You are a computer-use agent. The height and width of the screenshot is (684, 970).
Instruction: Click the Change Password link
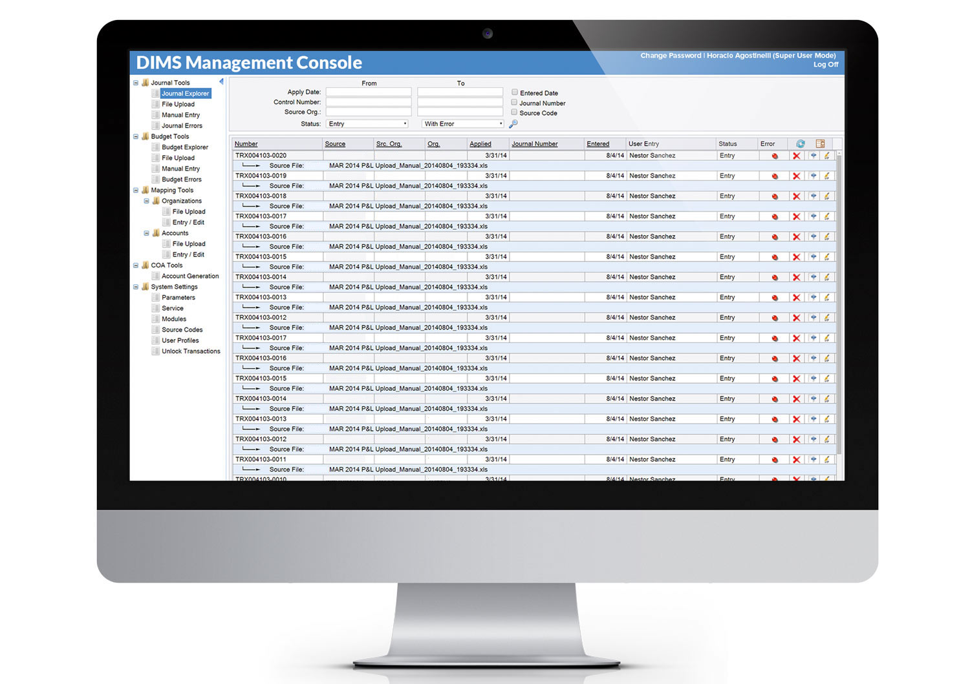point(671,56)
